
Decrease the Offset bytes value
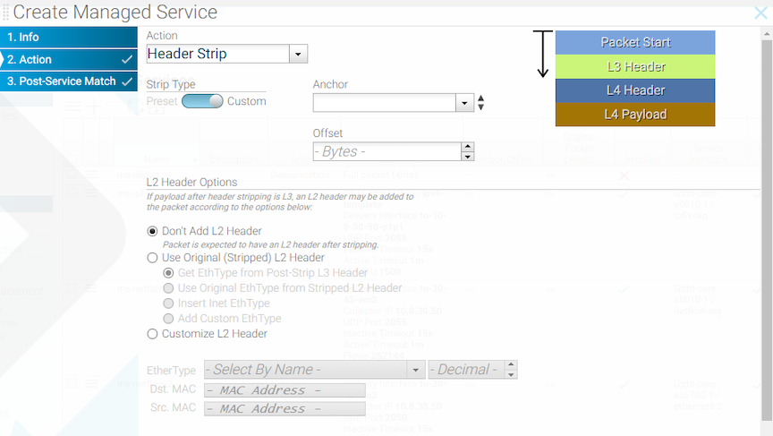(x=467, y=157)
